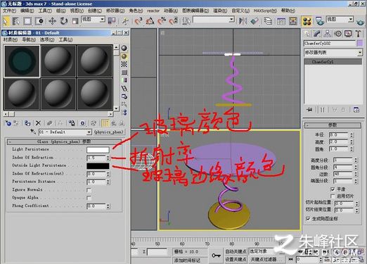Click the white Light Persistence color swatch

coord(98,150)
